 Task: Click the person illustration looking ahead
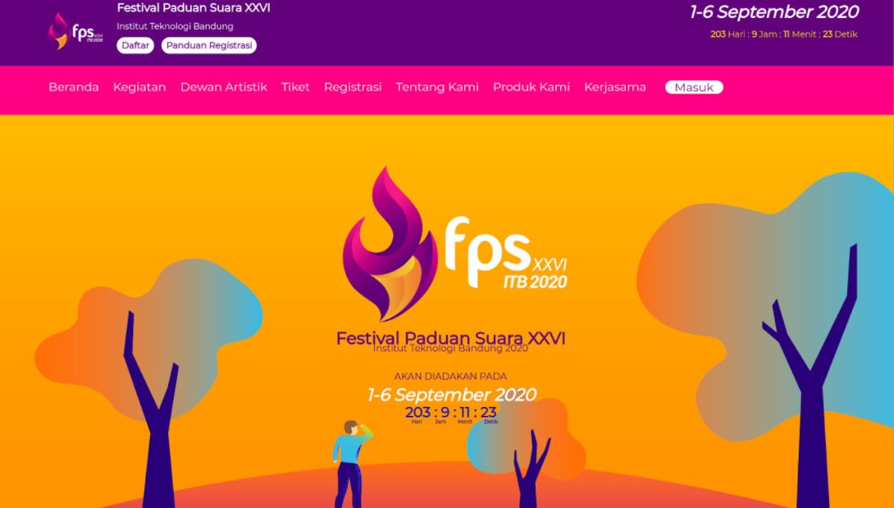[350, 464]
